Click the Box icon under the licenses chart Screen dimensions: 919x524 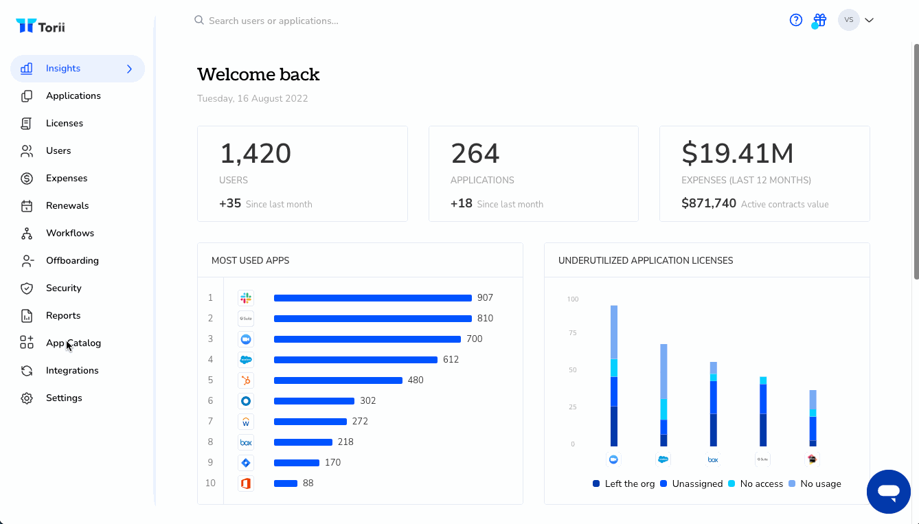(713, 459)
